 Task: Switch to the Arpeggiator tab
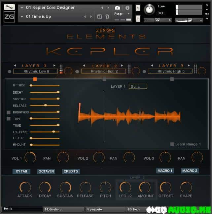click(x=105, y=209)
